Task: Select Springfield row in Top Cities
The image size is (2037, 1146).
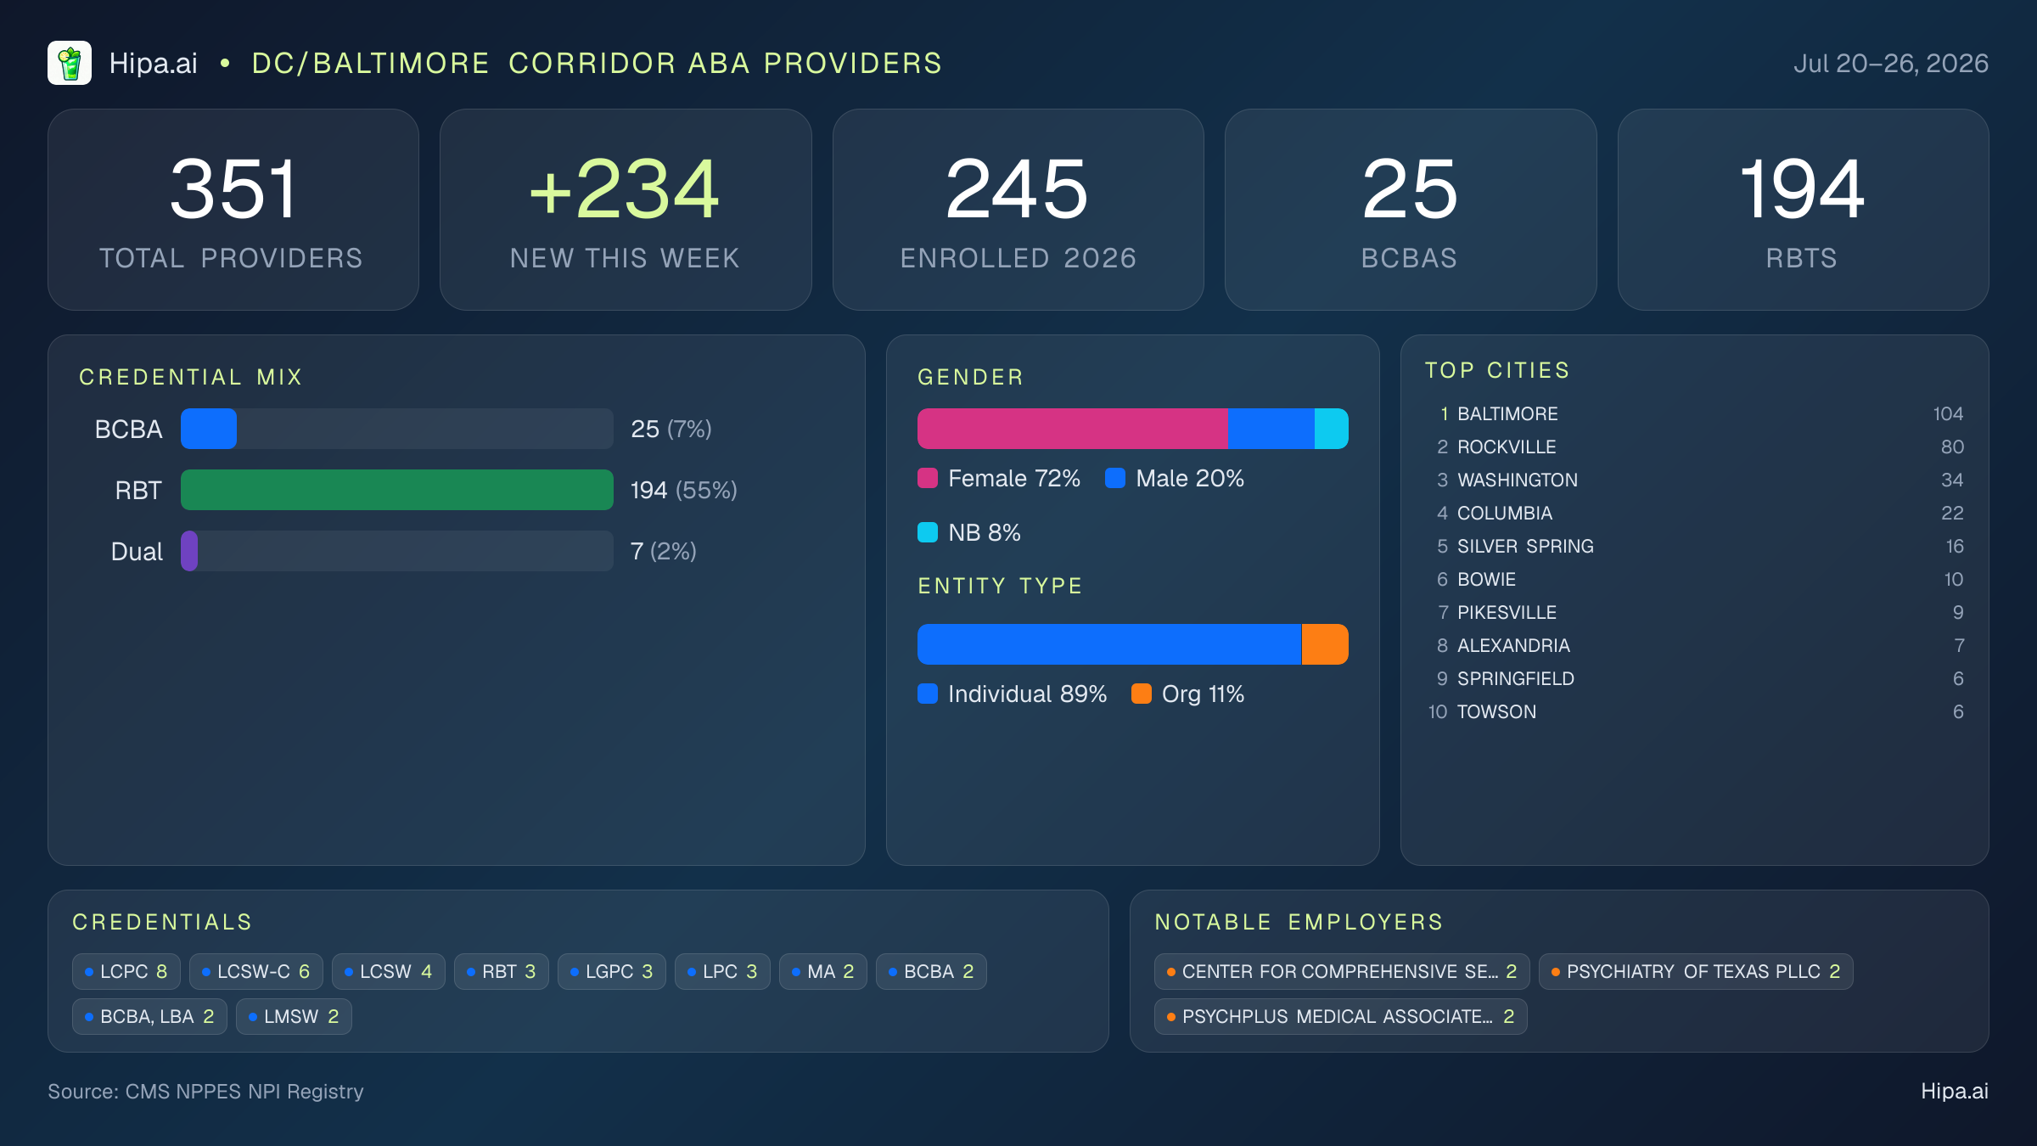Action: click(1695, 678)
